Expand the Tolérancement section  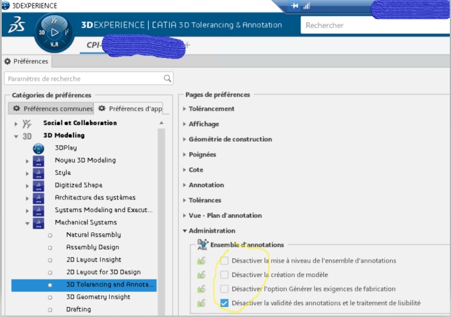tap(185, 109)
